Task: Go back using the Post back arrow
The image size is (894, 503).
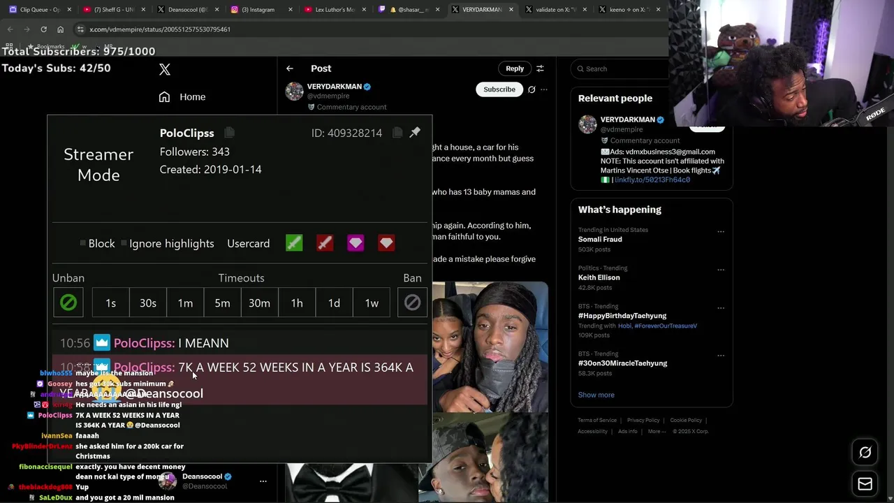Action: click(290, 68)
